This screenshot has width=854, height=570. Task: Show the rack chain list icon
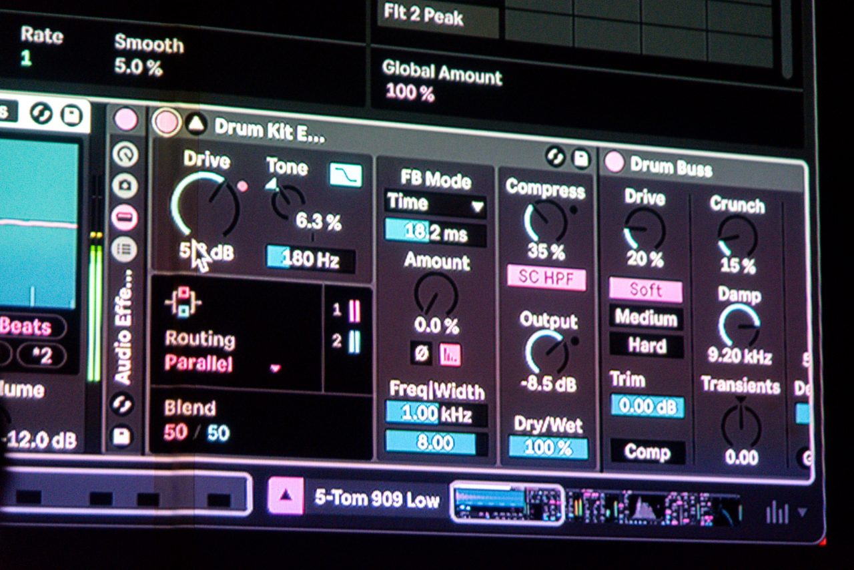(124, 250)
